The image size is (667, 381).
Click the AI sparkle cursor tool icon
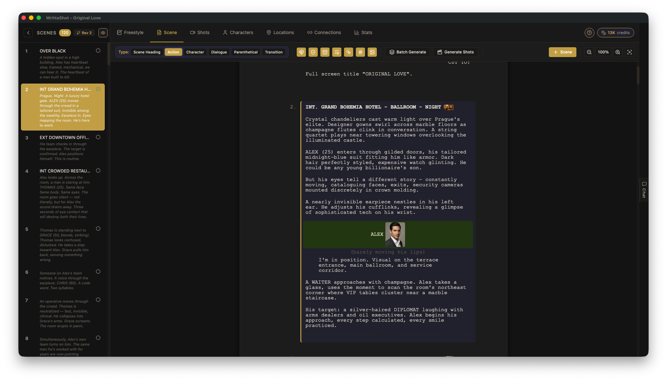(x=348, y=52)
